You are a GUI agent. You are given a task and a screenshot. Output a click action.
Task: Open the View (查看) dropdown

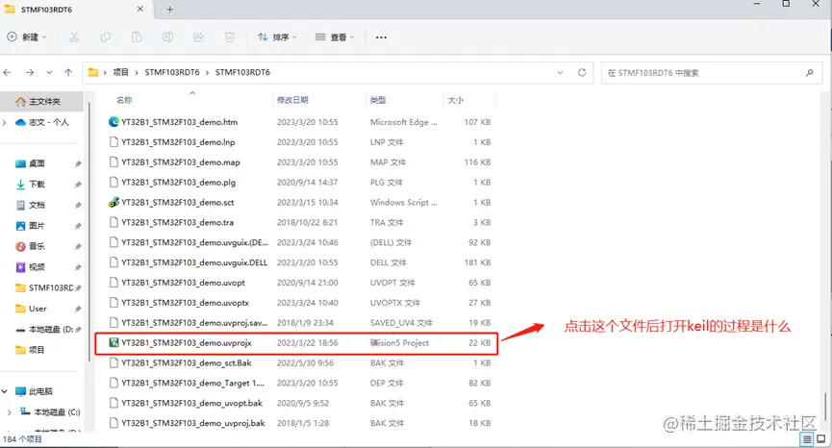click(335, 37)
